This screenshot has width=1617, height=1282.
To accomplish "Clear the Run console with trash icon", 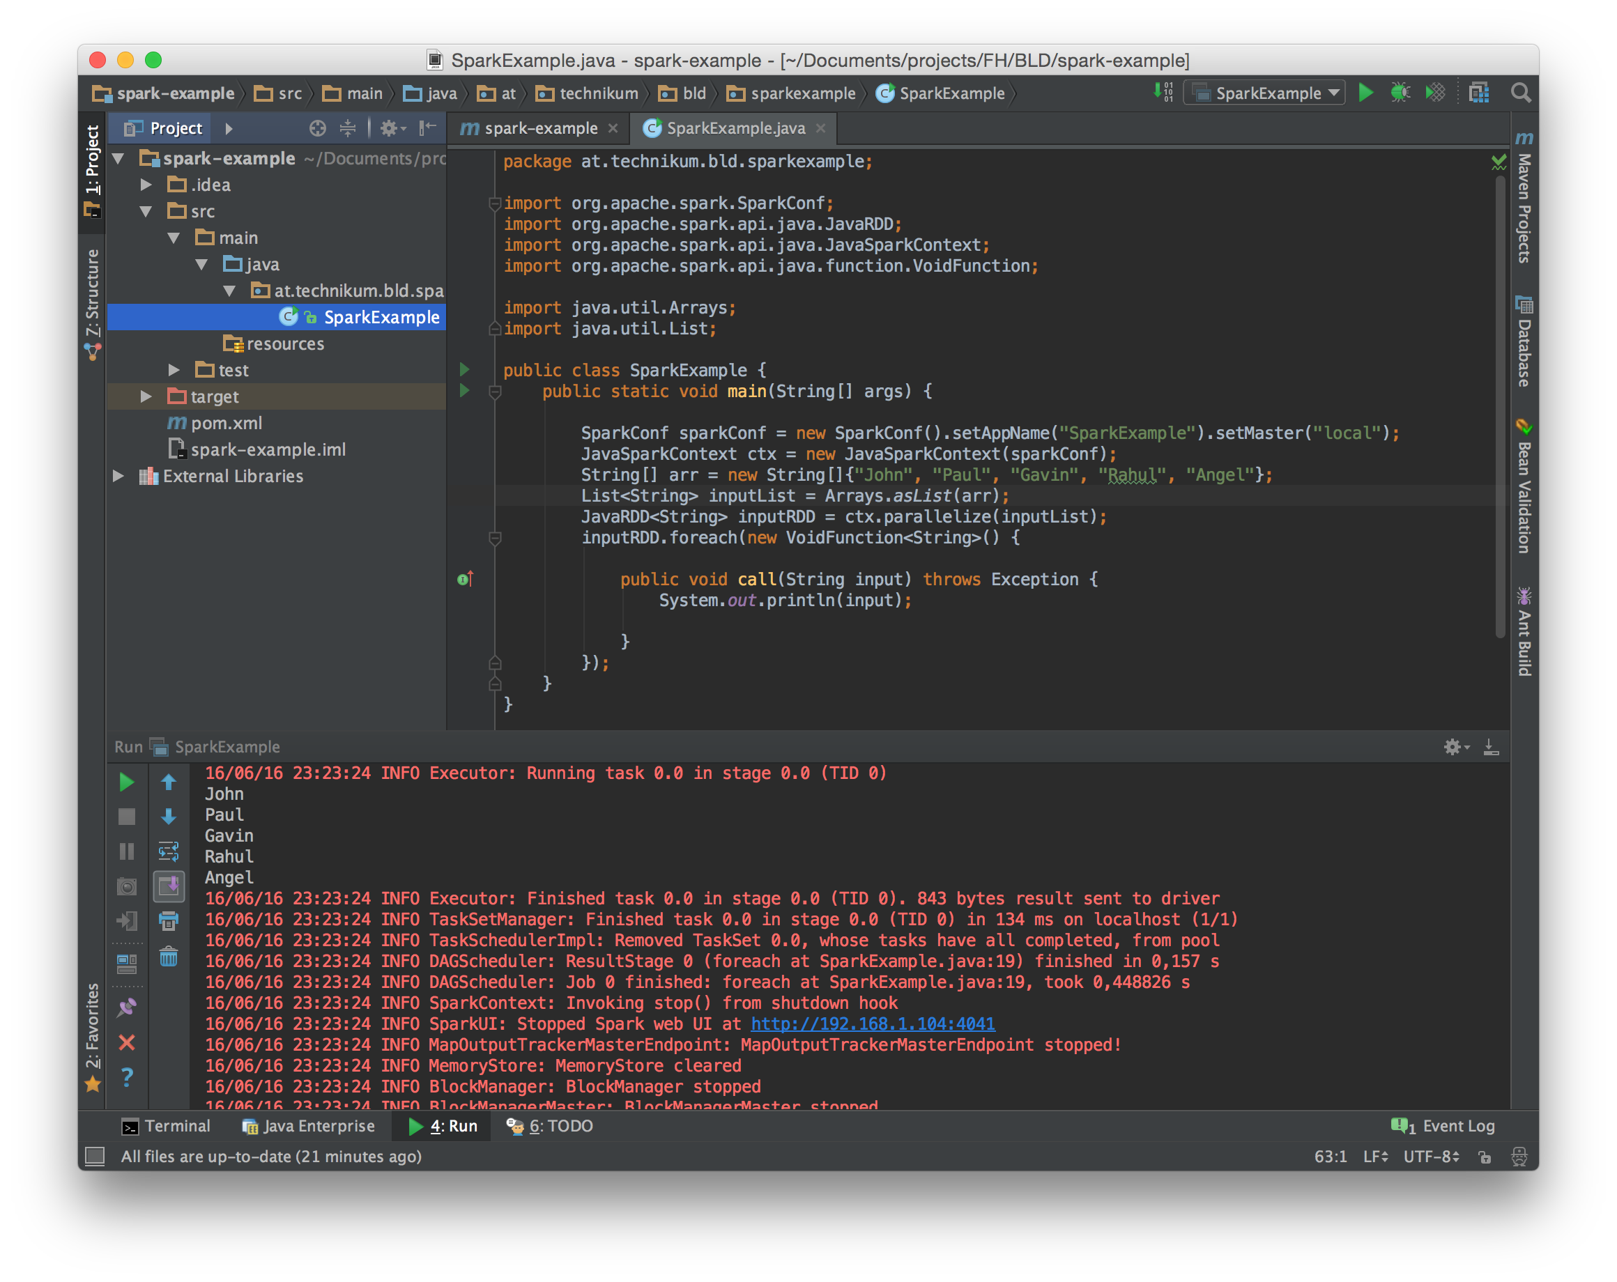I will (x=169, y=957).
